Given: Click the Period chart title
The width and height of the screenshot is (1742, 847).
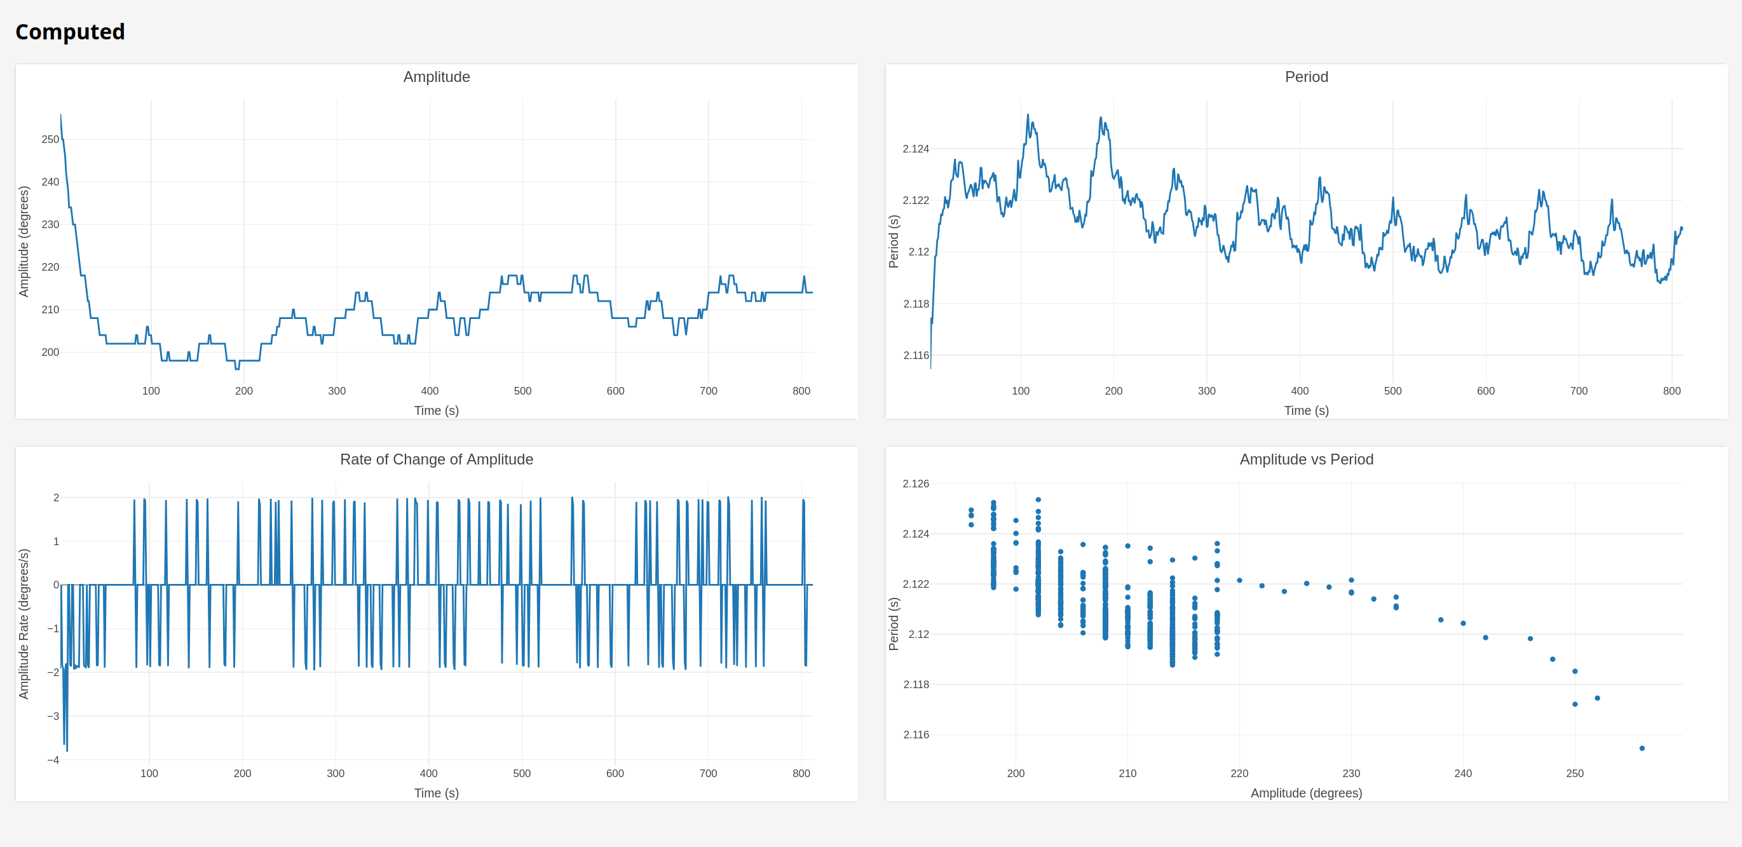Looking at the screenshot, I should click(1306, 77).
